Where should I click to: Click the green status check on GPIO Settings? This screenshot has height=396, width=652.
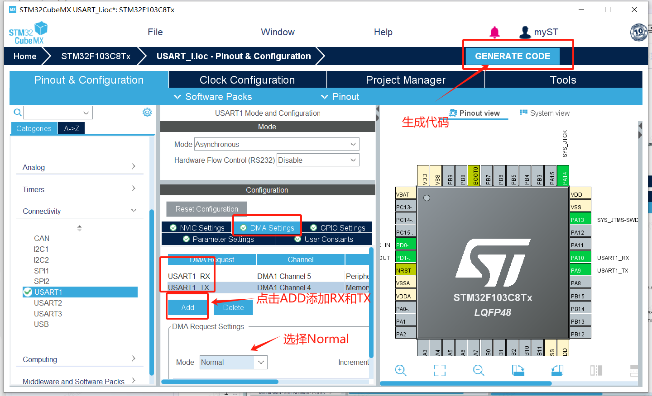tap(313, 228)
